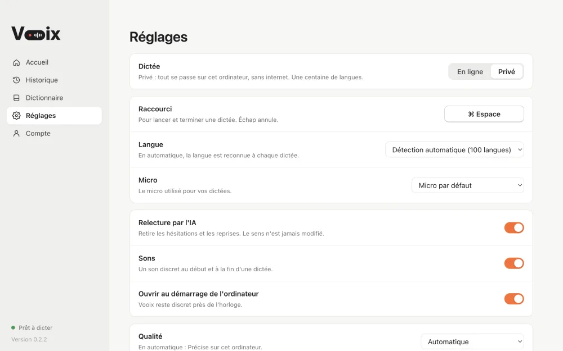Go to Historique in sidebar
The width and height of the screenshot is (563, 351).
coord(54,80)
